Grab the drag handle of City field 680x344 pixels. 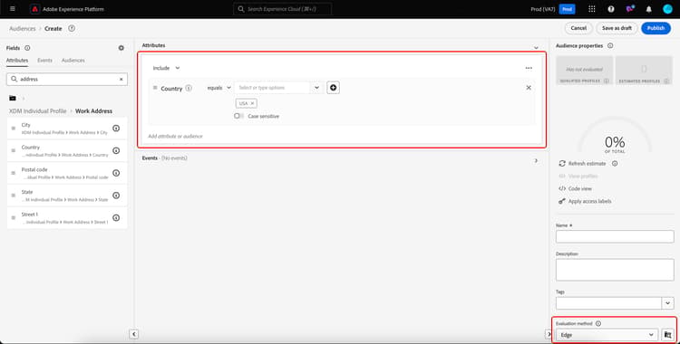point(14,129)
